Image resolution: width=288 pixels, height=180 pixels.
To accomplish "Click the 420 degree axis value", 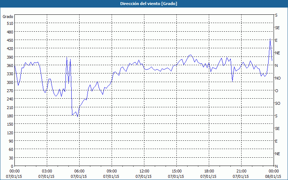I will [x=10, y=49].
